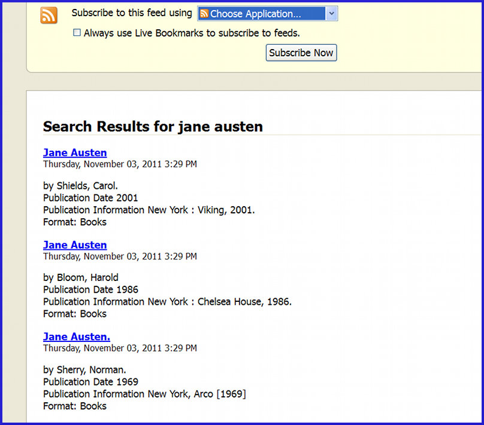
Task: Open Jane Austen link by Sherry, Norman
Action: (77, 337)
